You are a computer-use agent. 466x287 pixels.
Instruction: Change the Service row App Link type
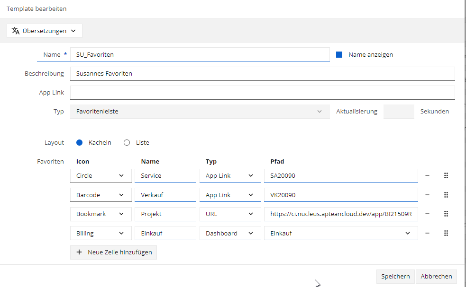click(230, 175)
